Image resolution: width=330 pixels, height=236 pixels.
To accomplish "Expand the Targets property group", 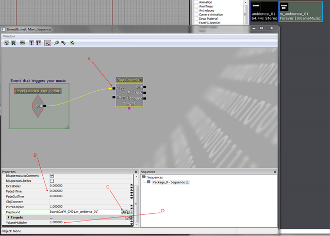I will (x=8, y=217).
